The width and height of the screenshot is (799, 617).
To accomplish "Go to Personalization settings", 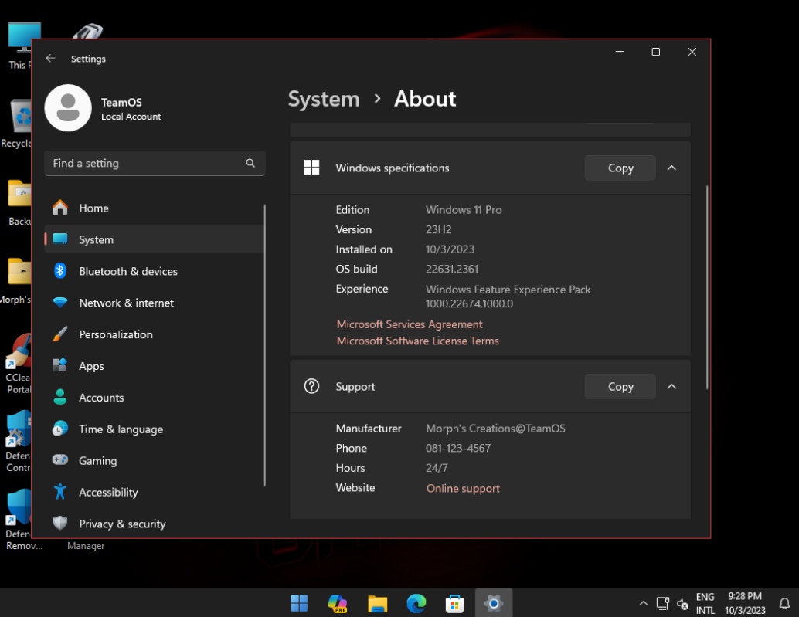I will tap(154, 334).
